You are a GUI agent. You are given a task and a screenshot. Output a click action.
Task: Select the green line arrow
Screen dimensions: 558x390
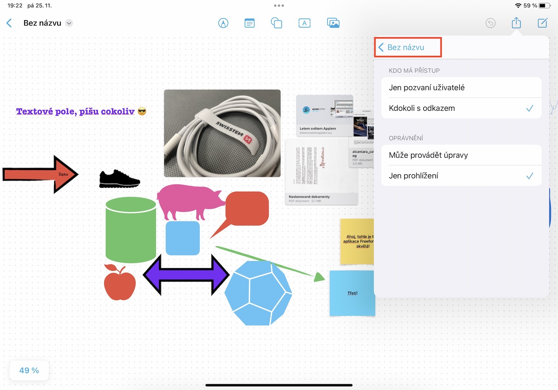(x=270, y=264)
